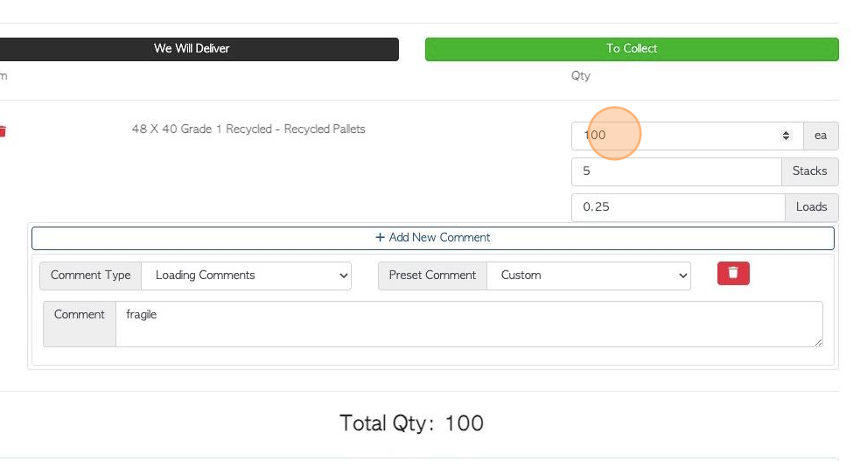
Task: Click the comment box resize handle
Action: tap(818, 341)
